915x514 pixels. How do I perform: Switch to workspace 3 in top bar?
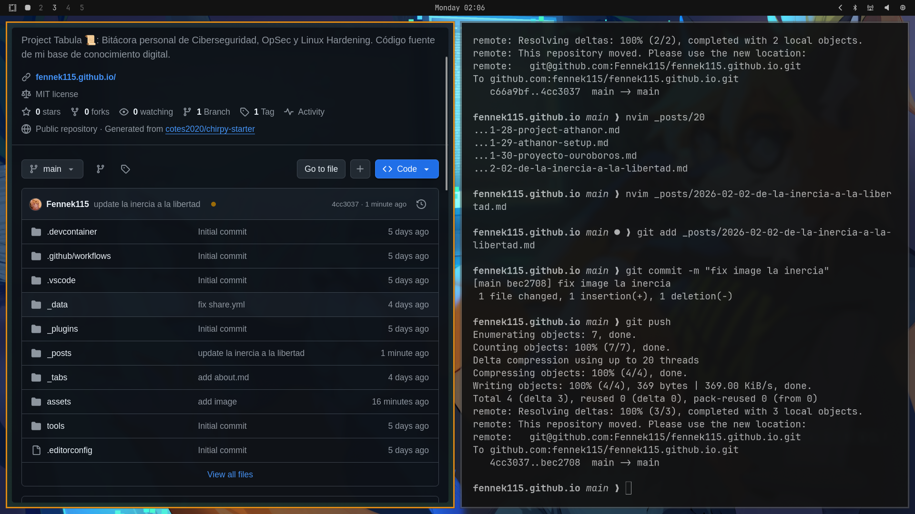click(54, 8)
